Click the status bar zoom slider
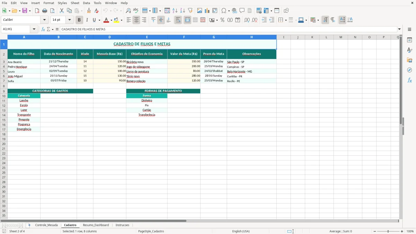The width and height of the screenshot is (416, 234). tap(388, 231)
